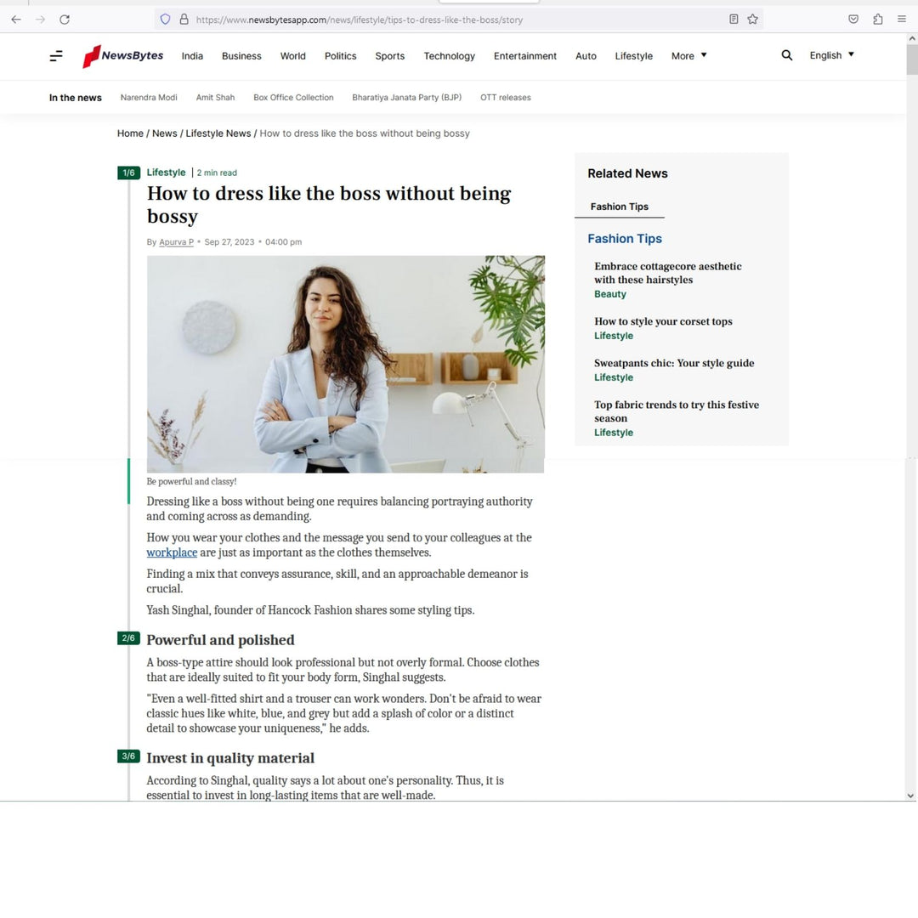This screenshot has height=918, width=918.
Task: Open the Technology menu item
Action: click(x=449, y=56)
